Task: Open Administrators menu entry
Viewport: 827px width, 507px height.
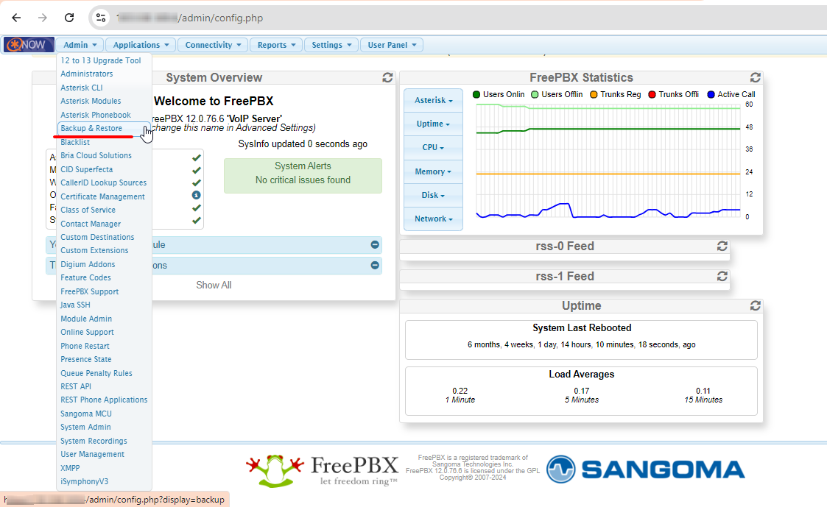Action: 86,74
